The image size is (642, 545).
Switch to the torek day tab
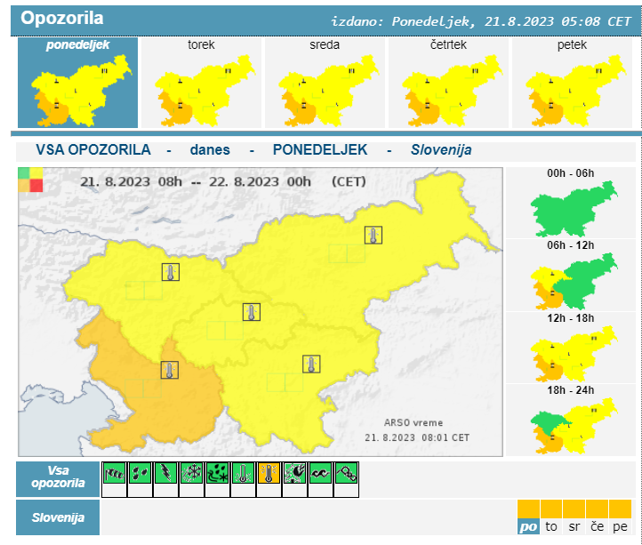pyautogui.click(x=202, y=83)
